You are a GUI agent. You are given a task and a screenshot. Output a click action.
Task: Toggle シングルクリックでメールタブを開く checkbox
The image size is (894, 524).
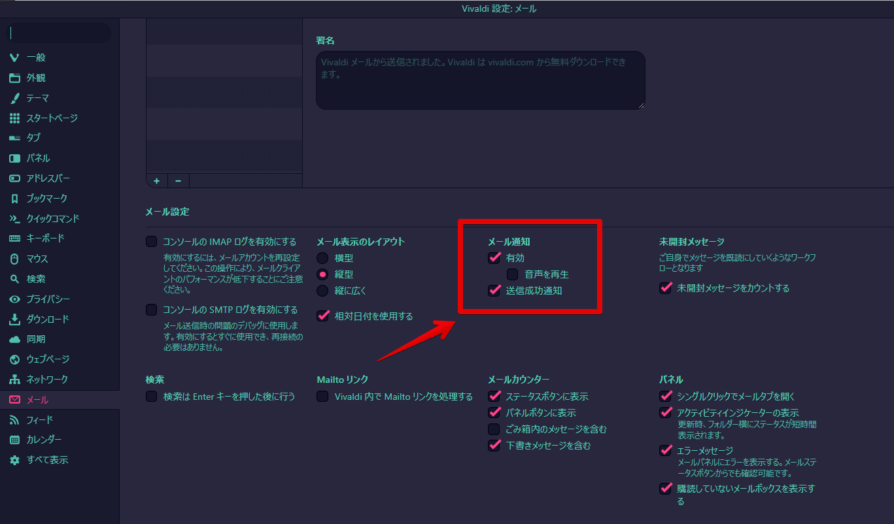(666, 397)
